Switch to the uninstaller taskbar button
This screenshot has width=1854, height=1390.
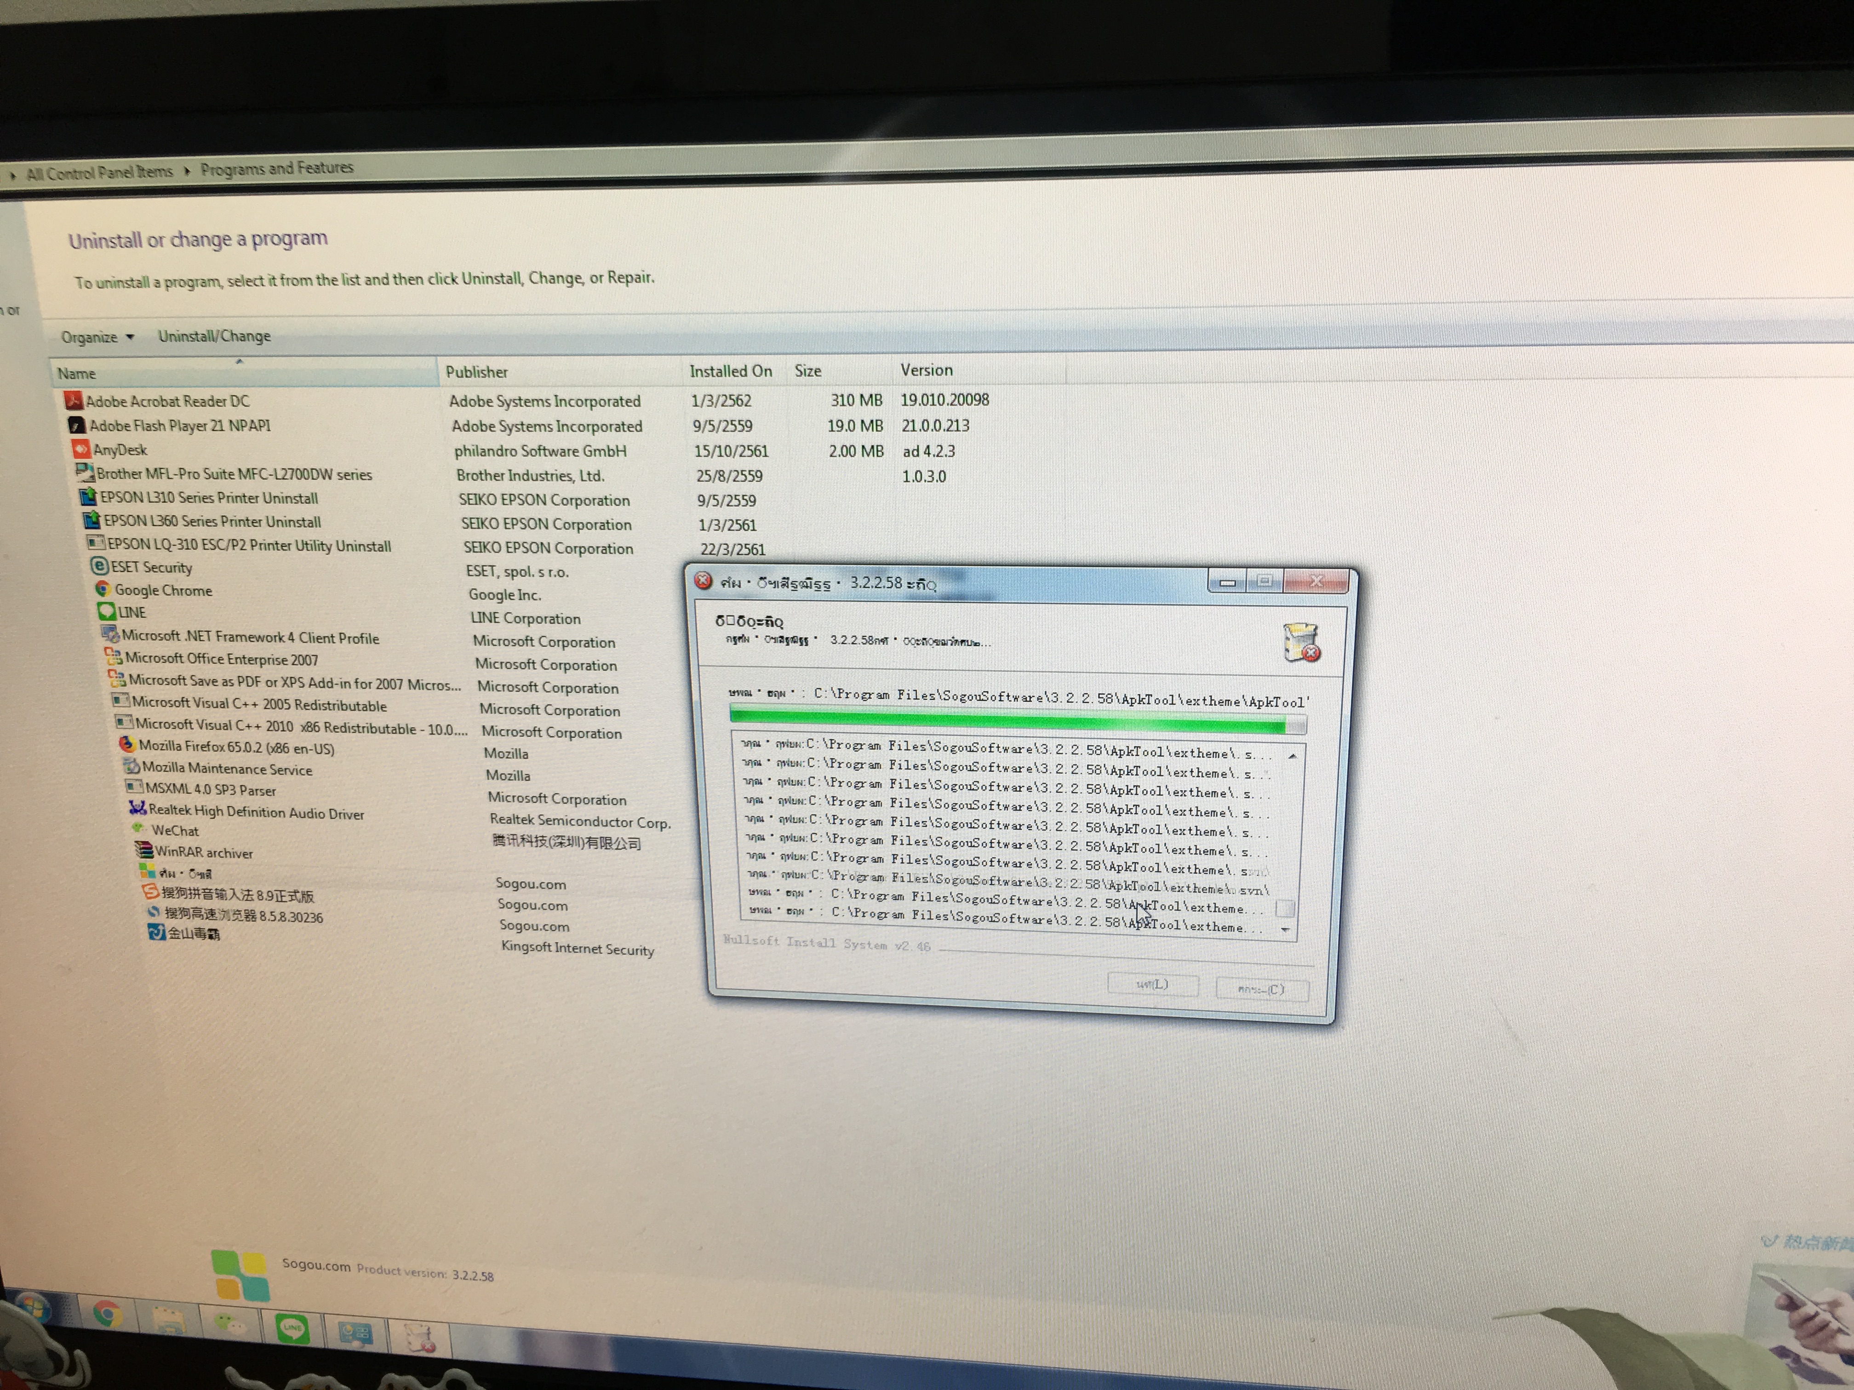(418, 1337)
